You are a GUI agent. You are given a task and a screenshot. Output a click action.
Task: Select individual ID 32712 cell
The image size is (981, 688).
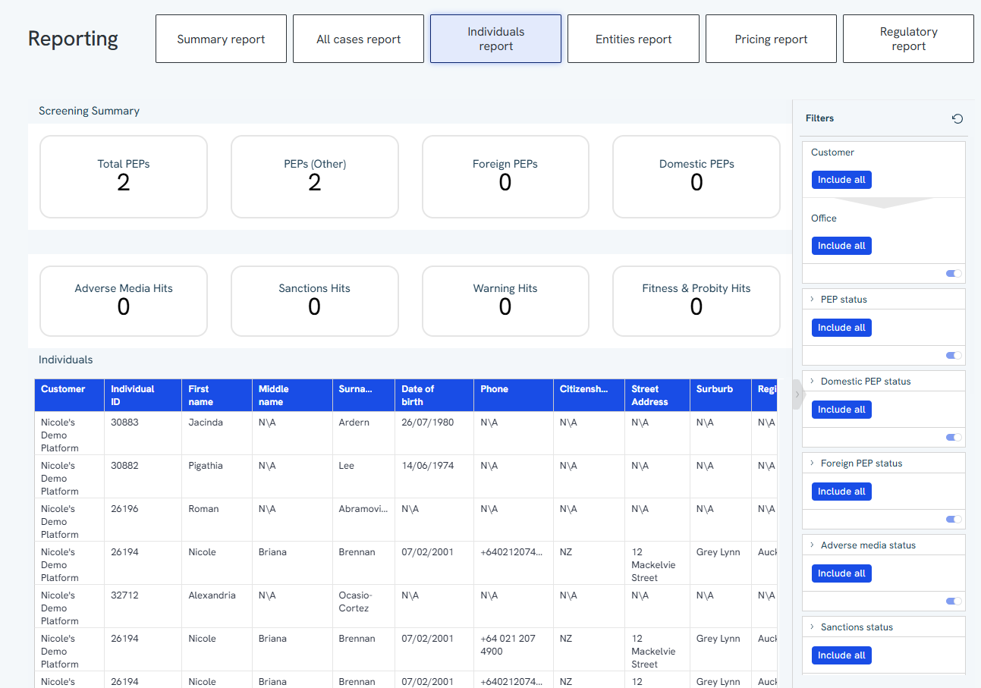[143, 606]
